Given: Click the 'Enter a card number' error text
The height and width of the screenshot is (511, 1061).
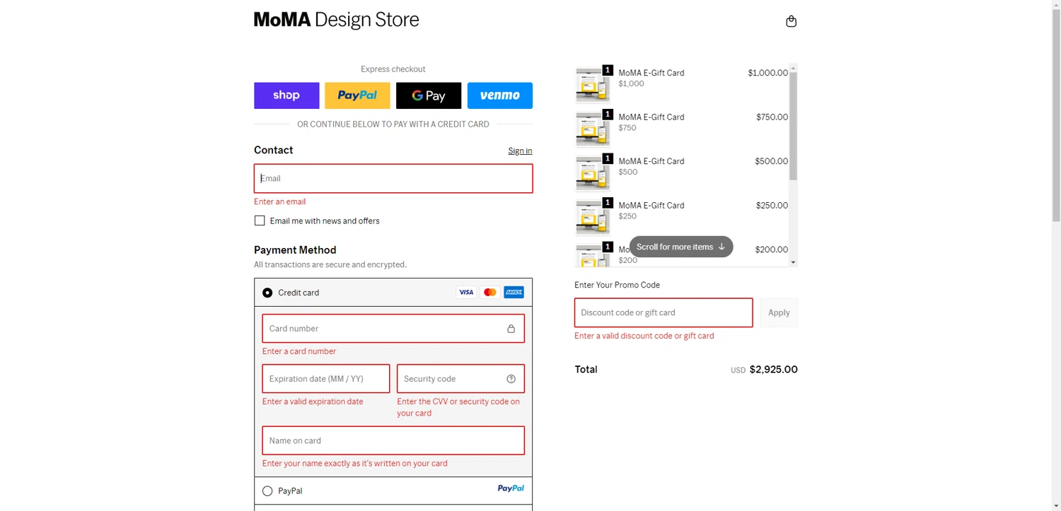Looking at the screenshot, I should click(x=299, y=351).
